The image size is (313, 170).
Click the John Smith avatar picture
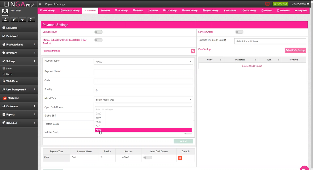click(x=5, y=12)
